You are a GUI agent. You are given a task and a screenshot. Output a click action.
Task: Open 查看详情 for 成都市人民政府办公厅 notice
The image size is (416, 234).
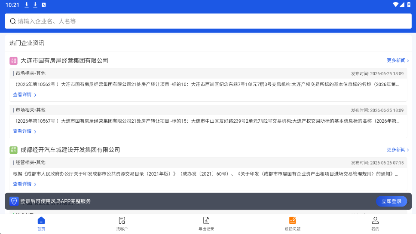pyautogui.click(x=24, y=184)
